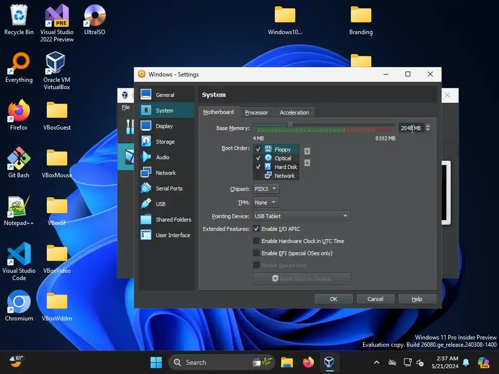Toggle Hard Disk boot order checkbox

[x=258, y=167]
